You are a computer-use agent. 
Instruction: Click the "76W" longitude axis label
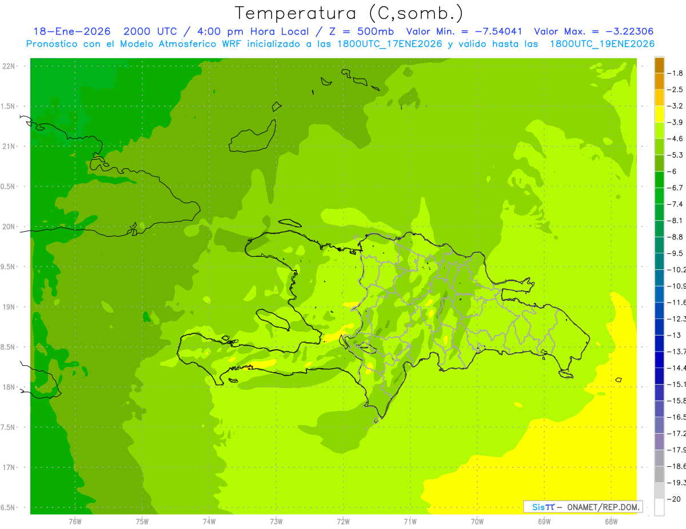click(x=75, y=521)
